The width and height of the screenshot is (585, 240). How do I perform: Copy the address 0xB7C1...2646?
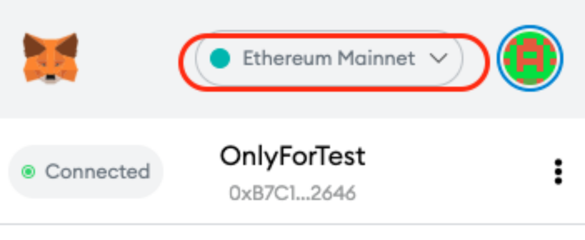click(292, 194)
